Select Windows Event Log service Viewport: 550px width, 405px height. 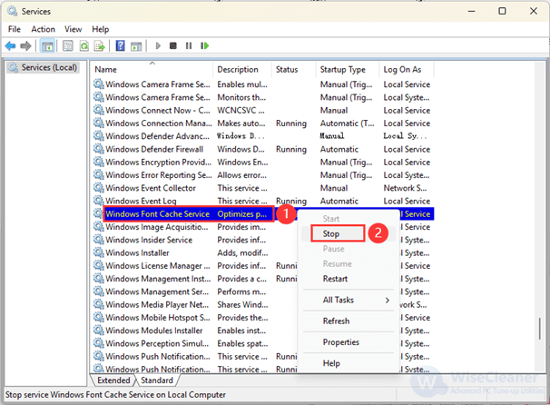click(263, 201)
